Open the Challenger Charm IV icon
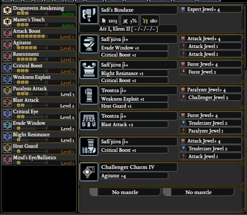This screenshot has width=247, height=215. coord(89,172)
